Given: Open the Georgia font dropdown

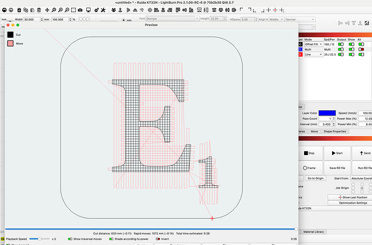Looking at the screenshot, I should point(173,19).
